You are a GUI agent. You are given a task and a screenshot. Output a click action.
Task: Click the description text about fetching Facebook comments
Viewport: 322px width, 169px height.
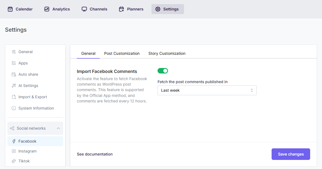click(112, 90)
